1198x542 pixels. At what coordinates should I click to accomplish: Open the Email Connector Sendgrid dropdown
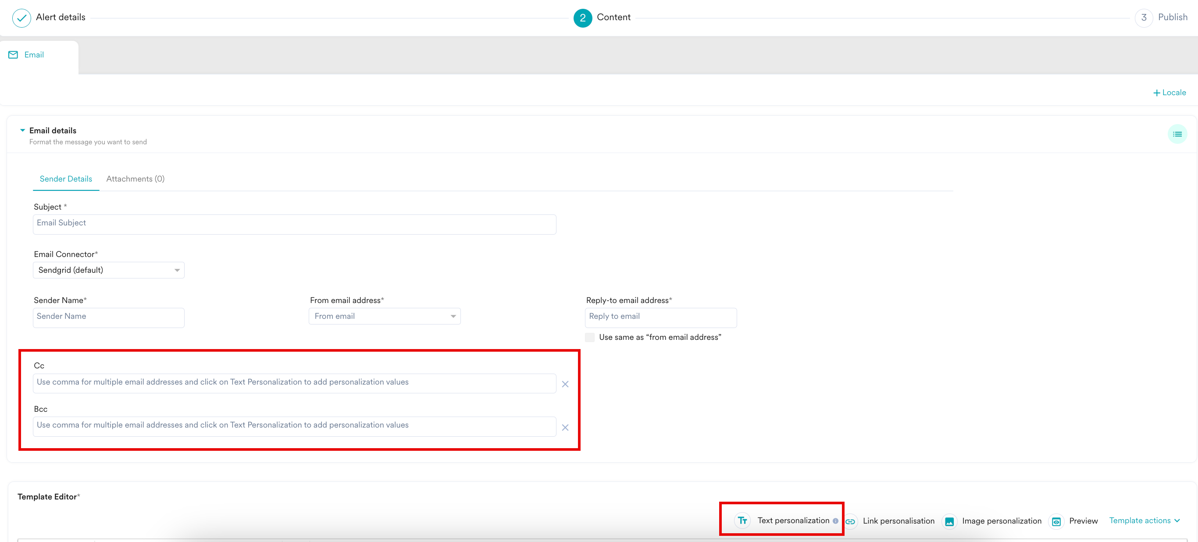(x=108, y=270)
